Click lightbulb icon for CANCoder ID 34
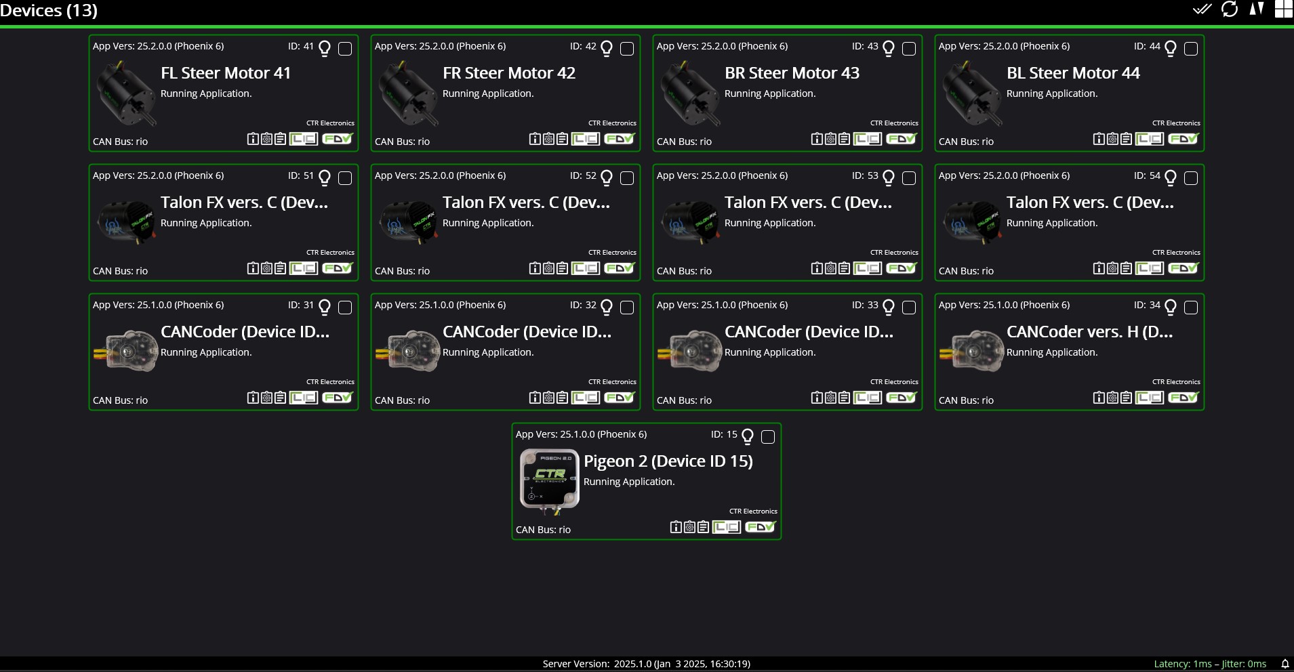The height and width of the screenshot is (672, 1294). point(1171,307)
